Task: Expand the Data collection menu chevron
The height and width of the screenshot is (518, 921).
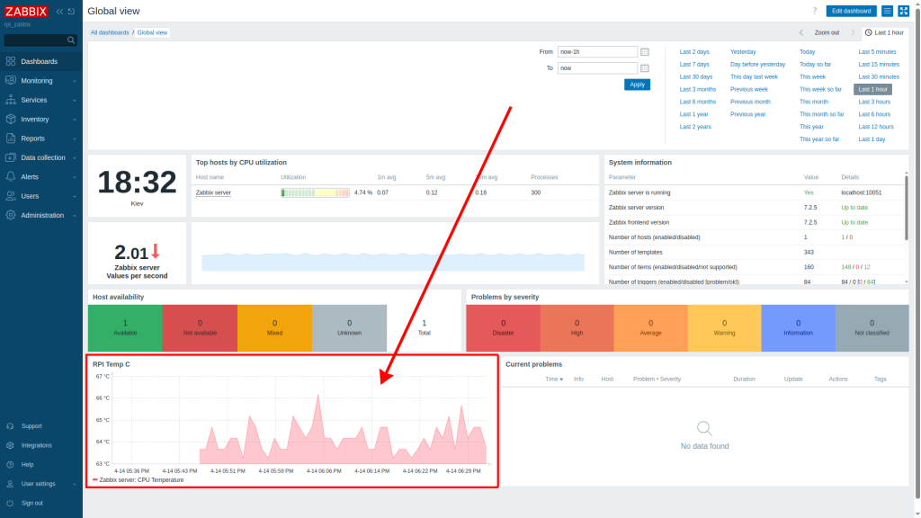Action: pyautogui.click(x=75, y=158)
